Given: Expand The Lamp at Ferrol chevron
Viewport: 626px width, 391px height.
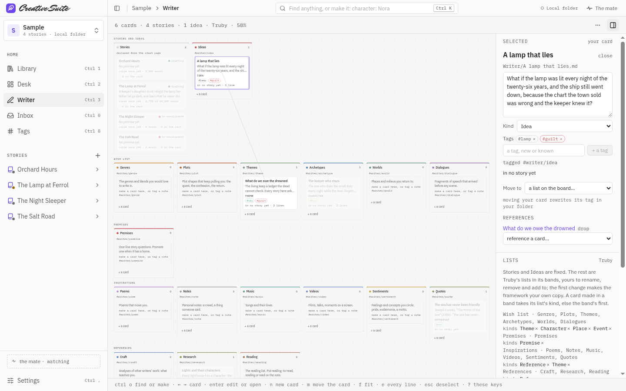Looking at the screenshot, I should (x=97, y=185).
